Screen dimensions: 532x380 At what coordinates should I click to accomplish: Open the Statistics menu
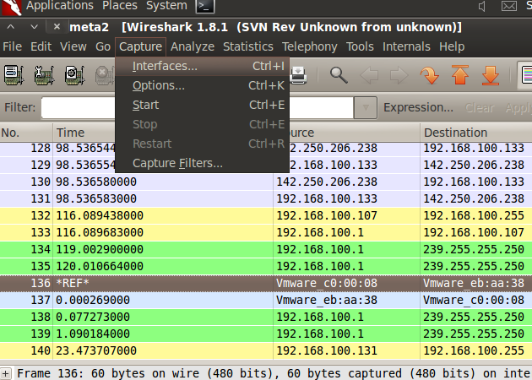point(248,46)
